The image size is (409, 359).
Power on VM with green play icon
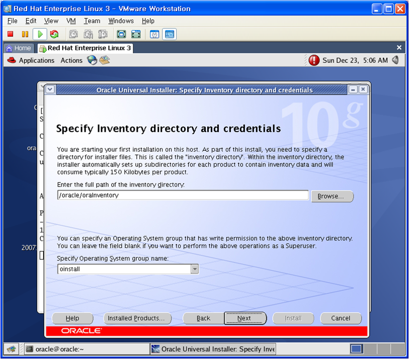point(40,34)
